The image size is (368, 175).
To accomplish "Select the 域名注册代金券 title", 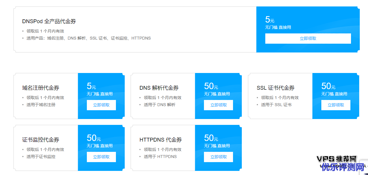I will coord(41,88).
